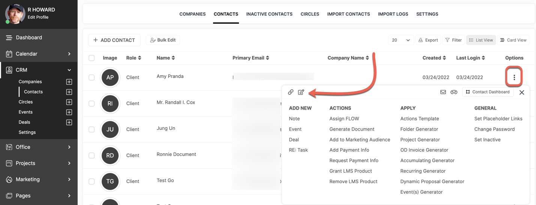536x205 pixels.
Task: Click the RD avatar for Ronnie Document
Action: [x=110, y=155]
